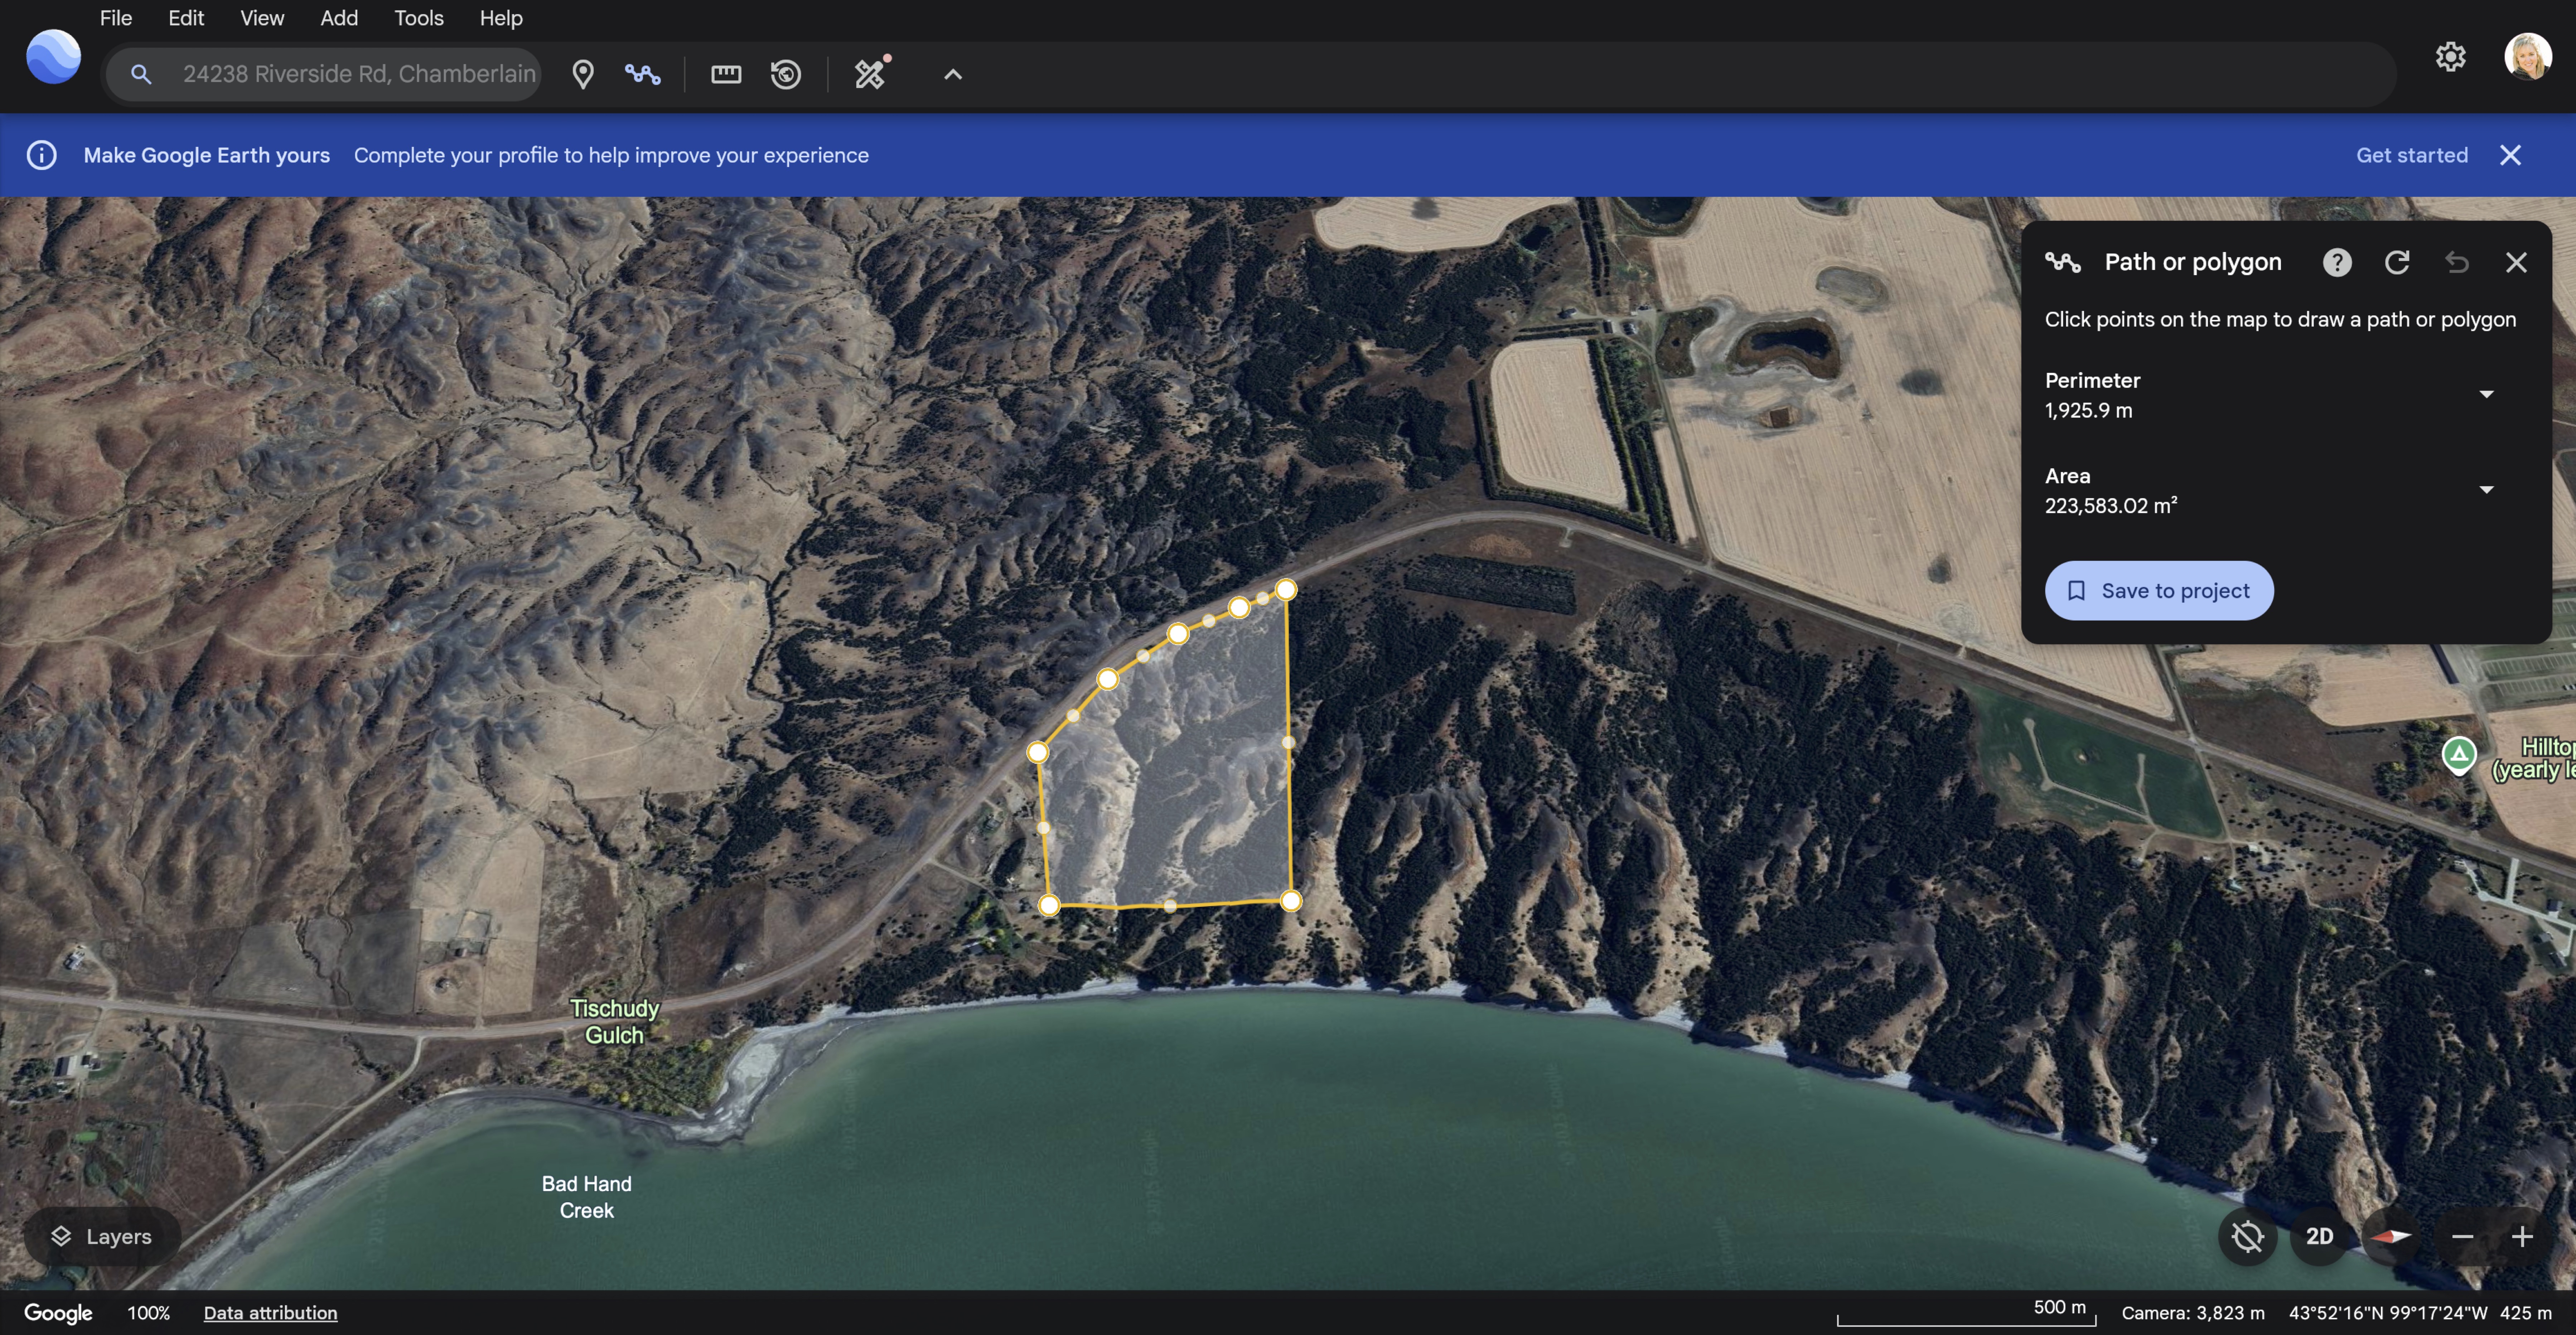2576x1335 pixels.
Task: Click the redo arrow in polygon panel
Action: (x=2397, y=262)
